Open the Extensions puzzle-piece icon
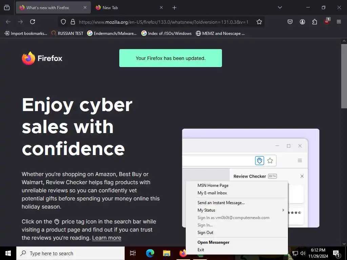347x260 pixels. (x=314, y=22)
